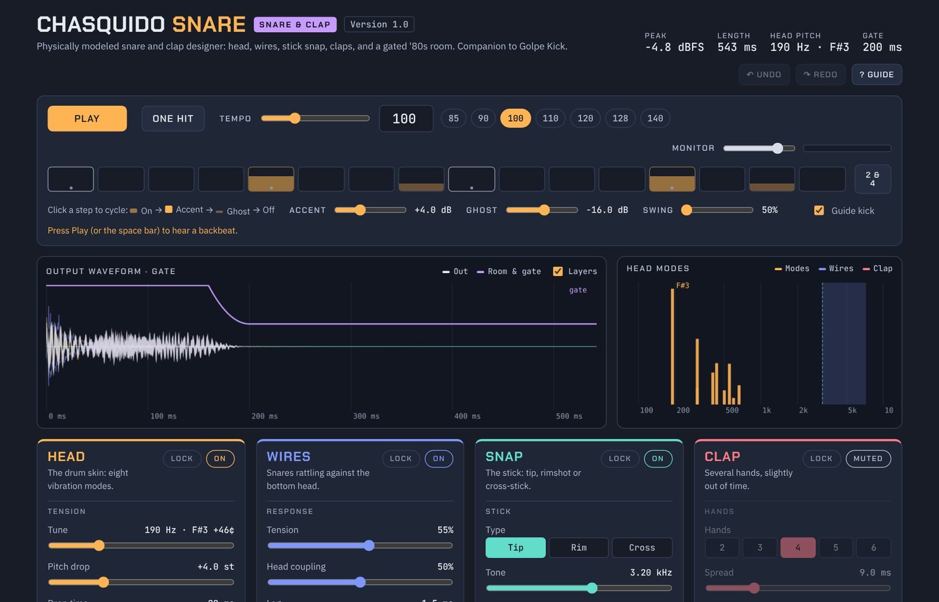
Task: Choose the 120 tempo preset
Action: point(585,119)
